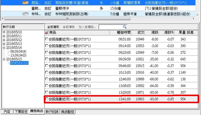Expand the 2018/05/11 date node
Viewport: 201px width, 115px height.
(4, 36)
